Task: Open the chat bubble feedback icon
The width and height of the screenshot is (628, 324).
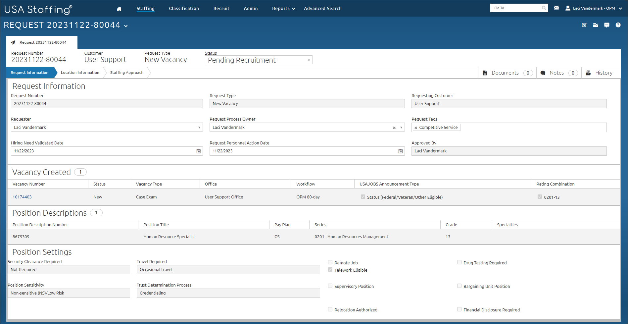Action: click(607, 25)
